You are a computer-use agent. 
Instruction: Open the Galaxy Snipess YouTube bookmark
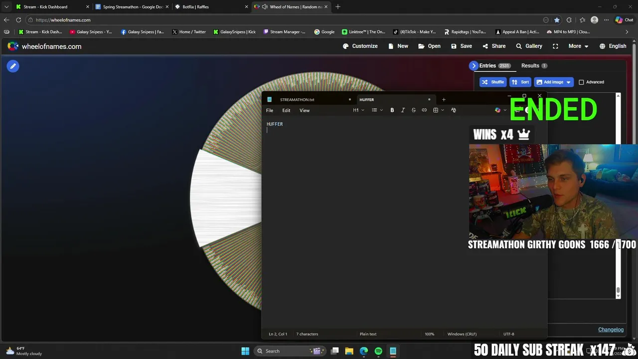tap(91, 32)
